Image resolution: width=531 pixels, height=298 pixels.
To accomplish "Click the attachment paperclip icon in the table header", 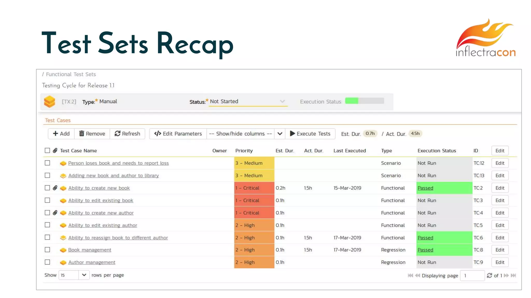I will coord(55,151).
